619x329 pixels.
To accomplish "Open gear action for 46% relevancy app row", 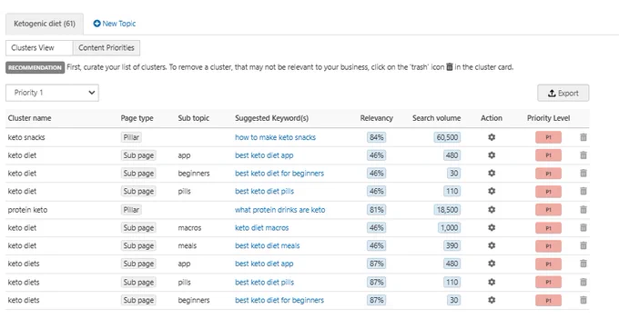I will coord(492,155).
